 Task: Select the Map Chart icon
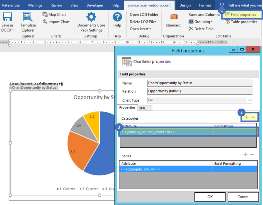pos(45,14)
